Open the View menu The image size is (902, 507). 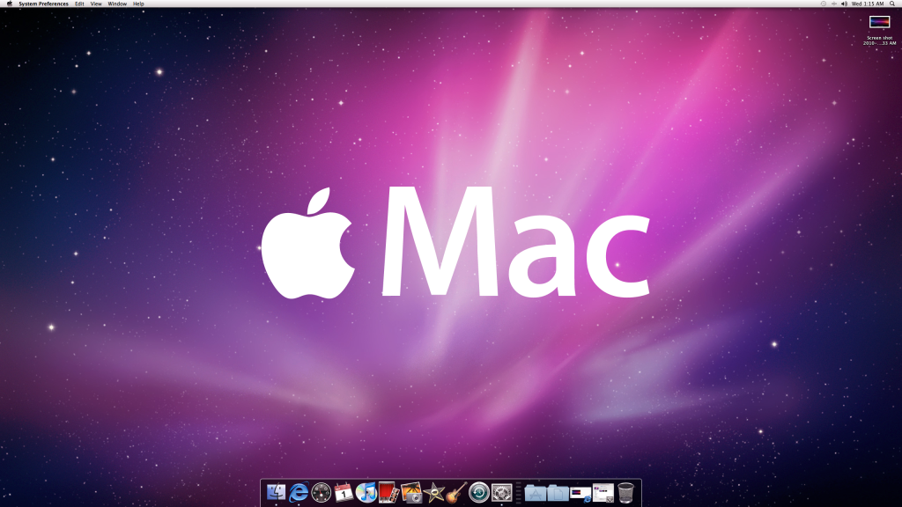click(x=96, y=4)
